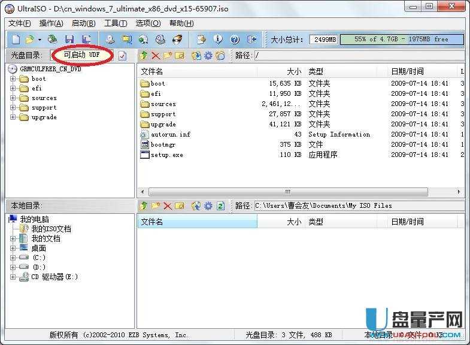The width and height of the screenshot is (470, 345).
Task: Click the red X delete icon in disc pane
Action: (x=156, y=56)
